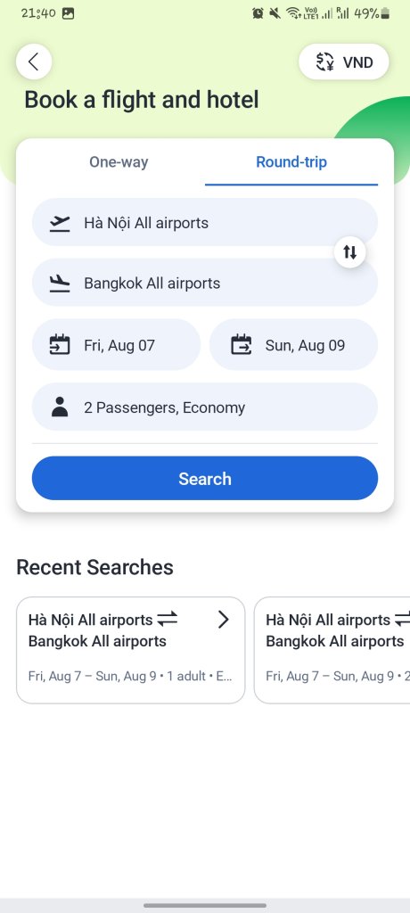Select the Round-trip tab
The height and width of the screenshot is (913, 410).
[x=291, y=162]
